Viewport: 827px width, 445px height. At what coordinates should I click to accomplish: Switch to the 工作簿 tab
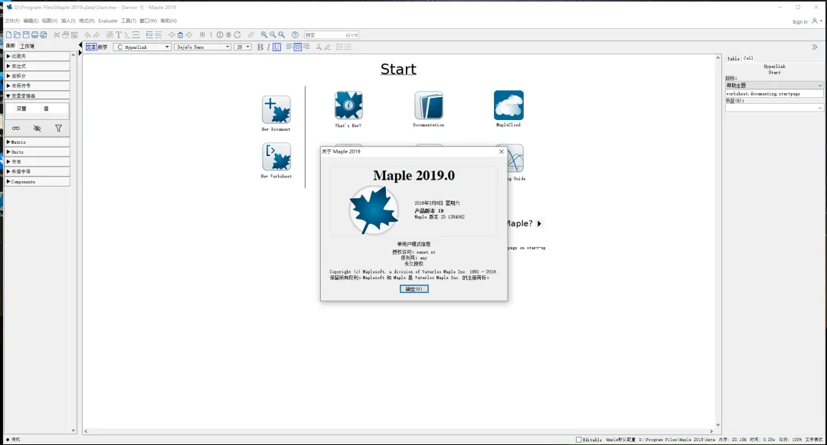click(x=27, y=47)
